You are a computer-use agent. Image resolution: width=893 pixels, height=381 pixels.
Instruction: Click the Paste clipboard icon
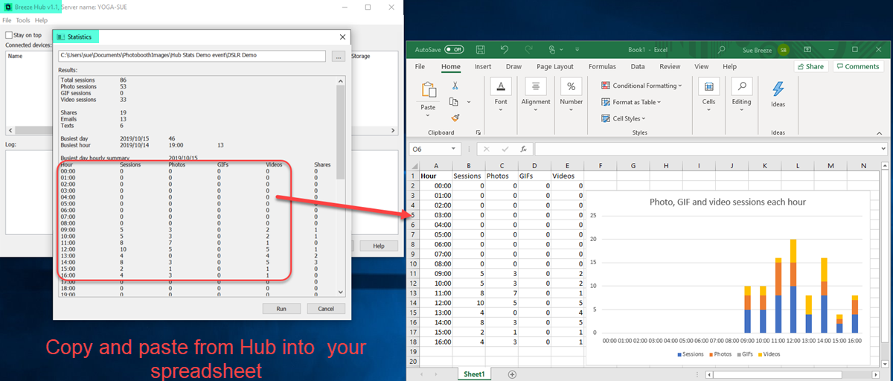[429, 91]
